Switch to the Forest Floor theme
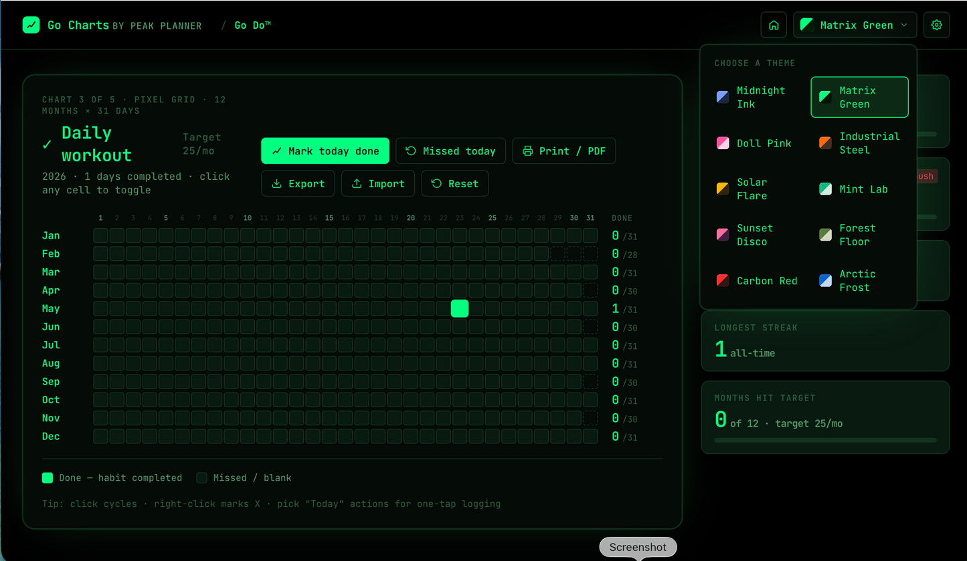The width and height of the screenshot is (967, 561). (x=859, y=235)
